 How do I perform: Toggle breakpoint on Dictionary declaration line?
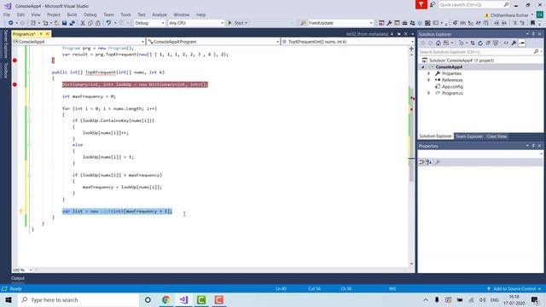pos(15,84)
